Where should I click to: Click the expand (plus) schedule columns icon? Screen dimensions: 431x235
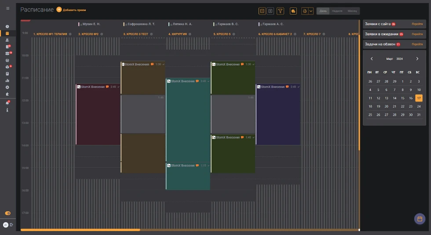point(270,11)
